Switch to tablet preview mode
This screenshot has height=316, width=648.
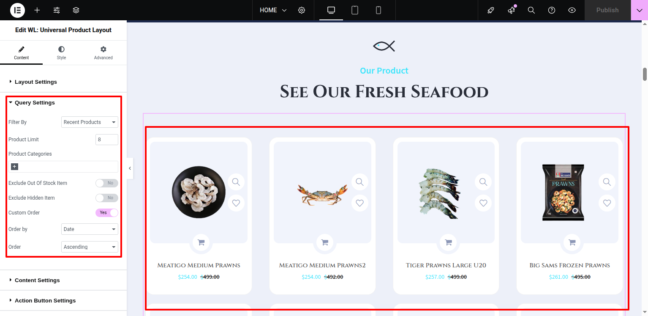[x=355, y=10]
